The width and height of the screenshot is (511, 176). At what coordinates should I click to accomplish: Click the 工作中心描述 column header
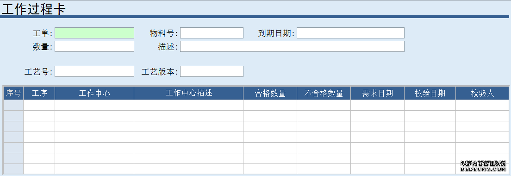pyautogui.click(x=189, y=93)
